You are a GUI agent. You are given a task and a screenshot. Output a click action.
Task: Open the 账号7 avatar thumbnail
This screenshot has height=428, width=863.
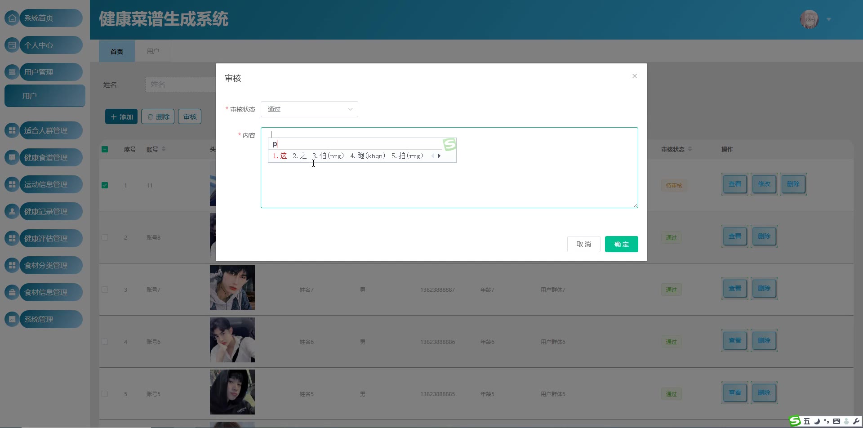click(232, 288)
